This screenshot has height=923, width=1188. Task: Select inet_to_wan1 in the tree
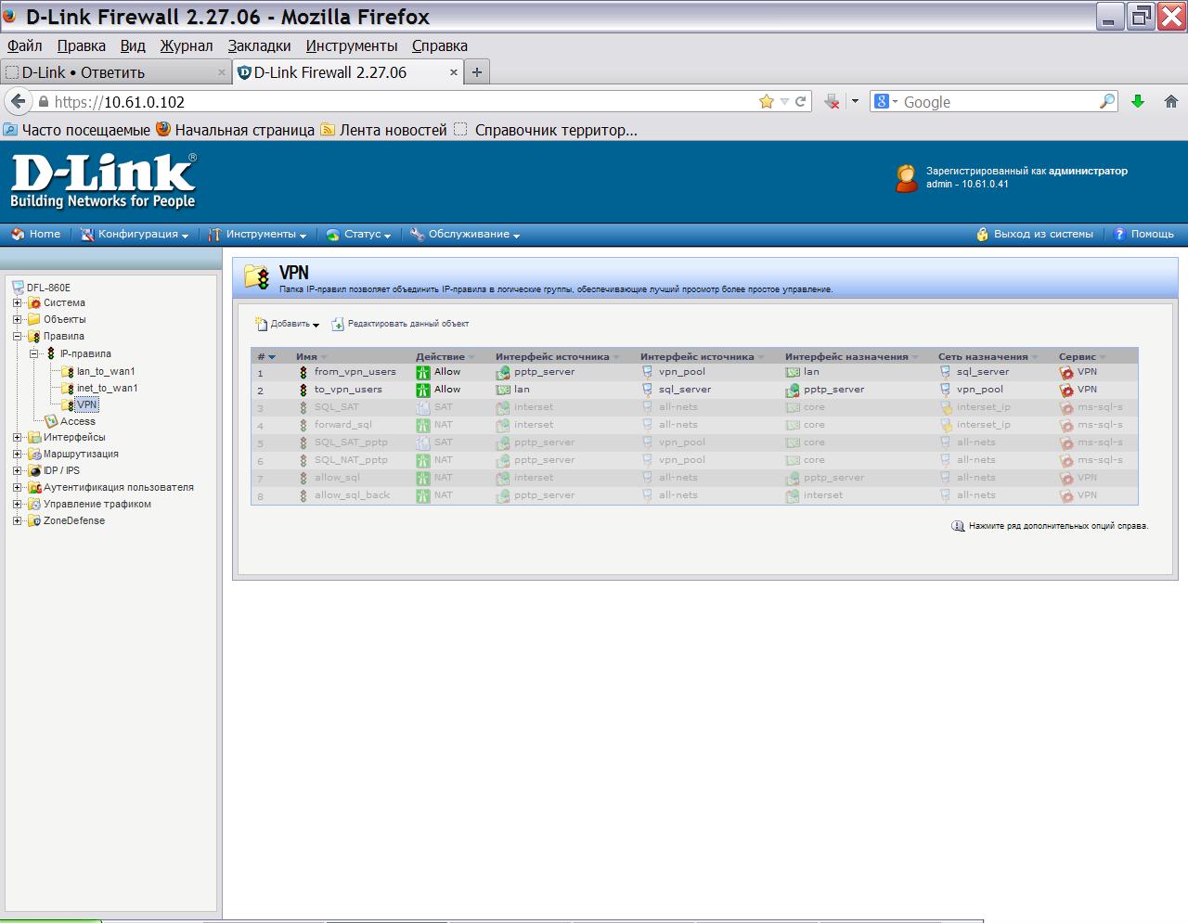point(107,388)
